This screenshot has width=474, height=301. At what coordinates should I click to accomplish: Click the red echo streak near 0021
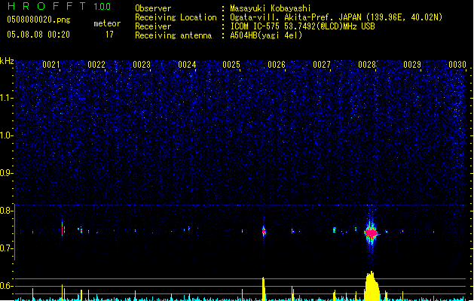pos(62,228)
